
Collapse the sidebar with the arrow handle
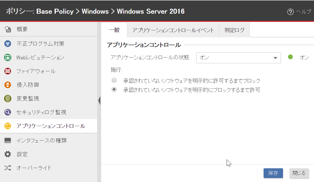(x=99, y=101)
